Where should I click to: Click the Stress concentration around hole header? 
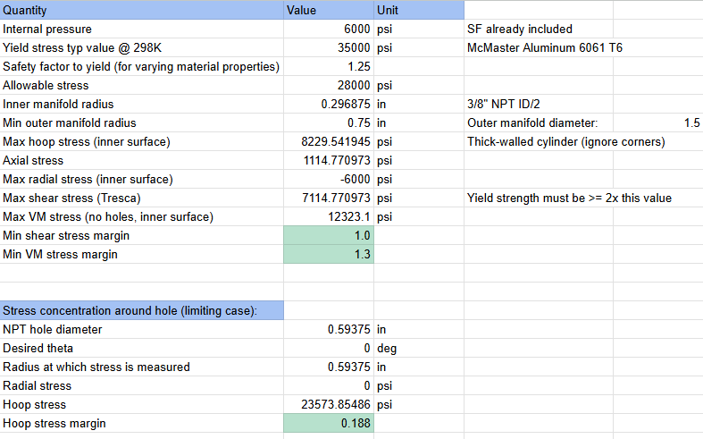[141, 310]
